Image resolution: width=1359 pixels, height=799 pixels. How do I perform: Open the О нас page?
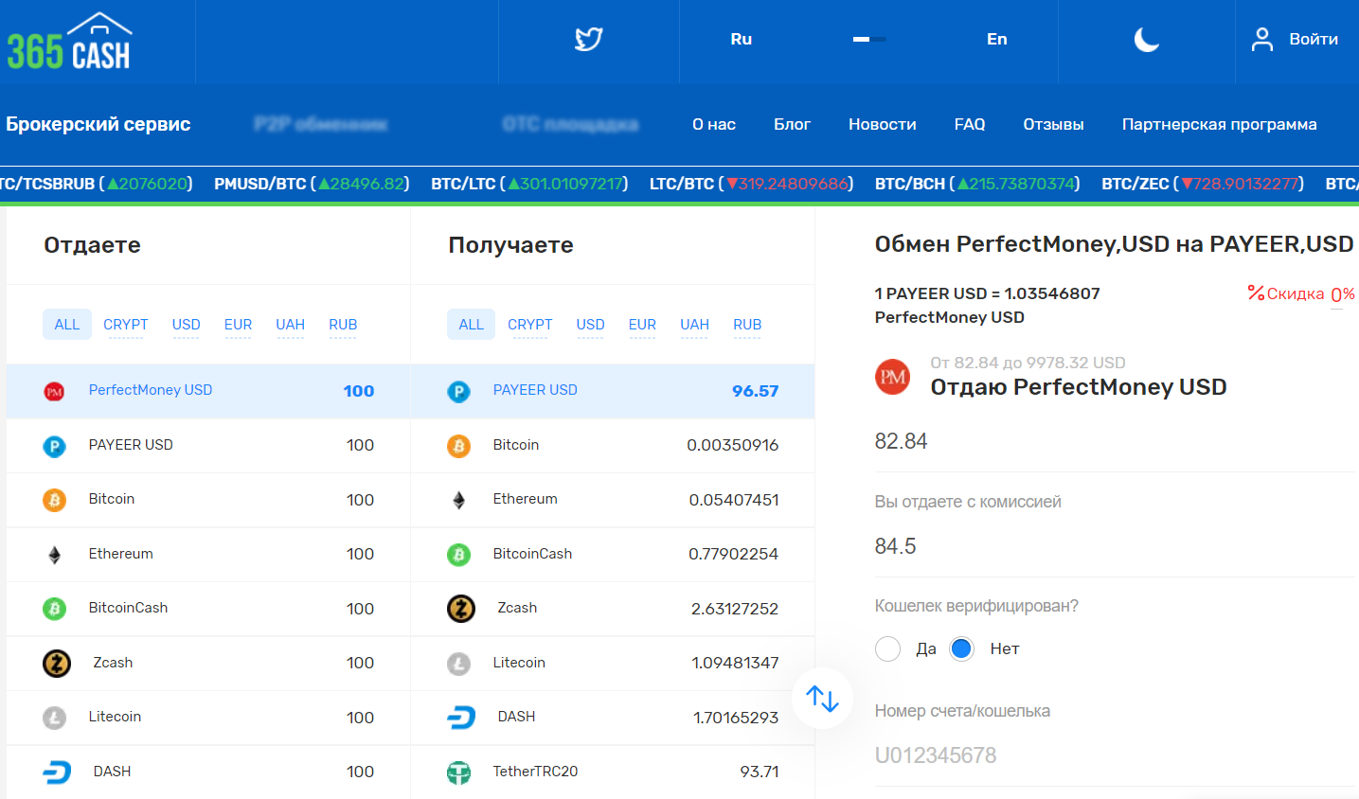point(714,124)
